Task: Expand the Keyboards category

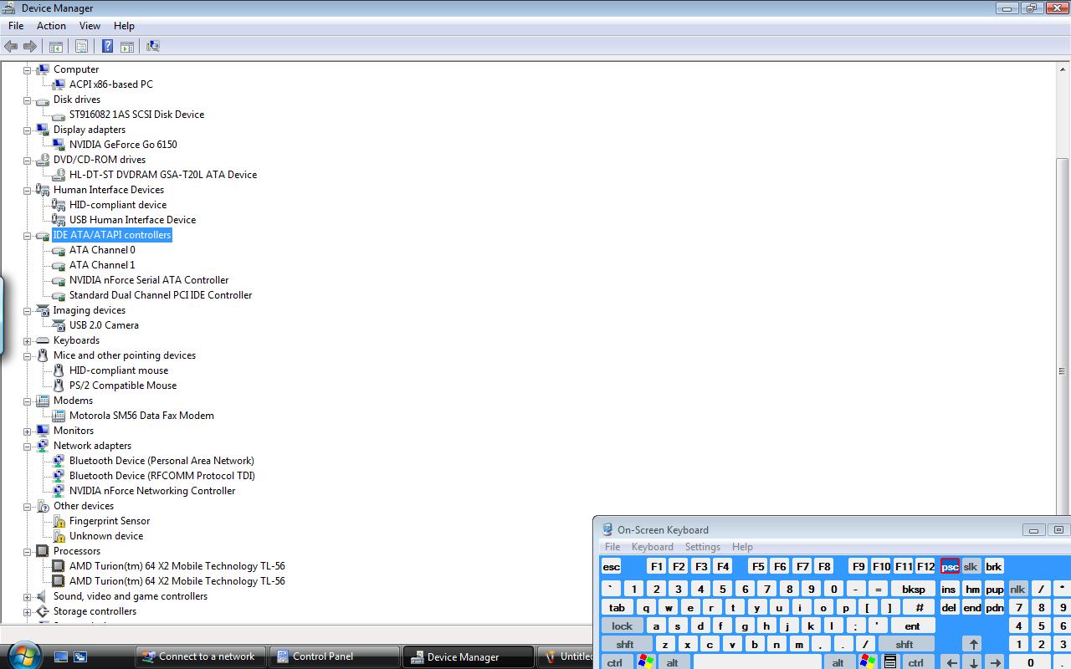Action: tap(27, 340)
